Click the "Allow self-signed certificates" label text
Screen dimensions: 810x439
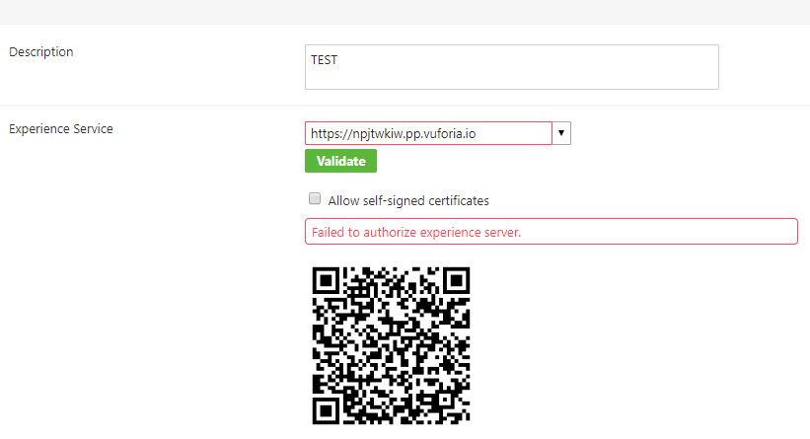pyautogui.click(x=408, y=200)
